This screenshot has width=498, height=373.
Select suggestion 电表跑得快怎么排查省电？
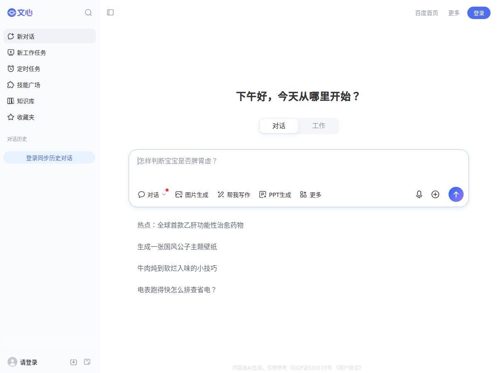tap(177, 290)
